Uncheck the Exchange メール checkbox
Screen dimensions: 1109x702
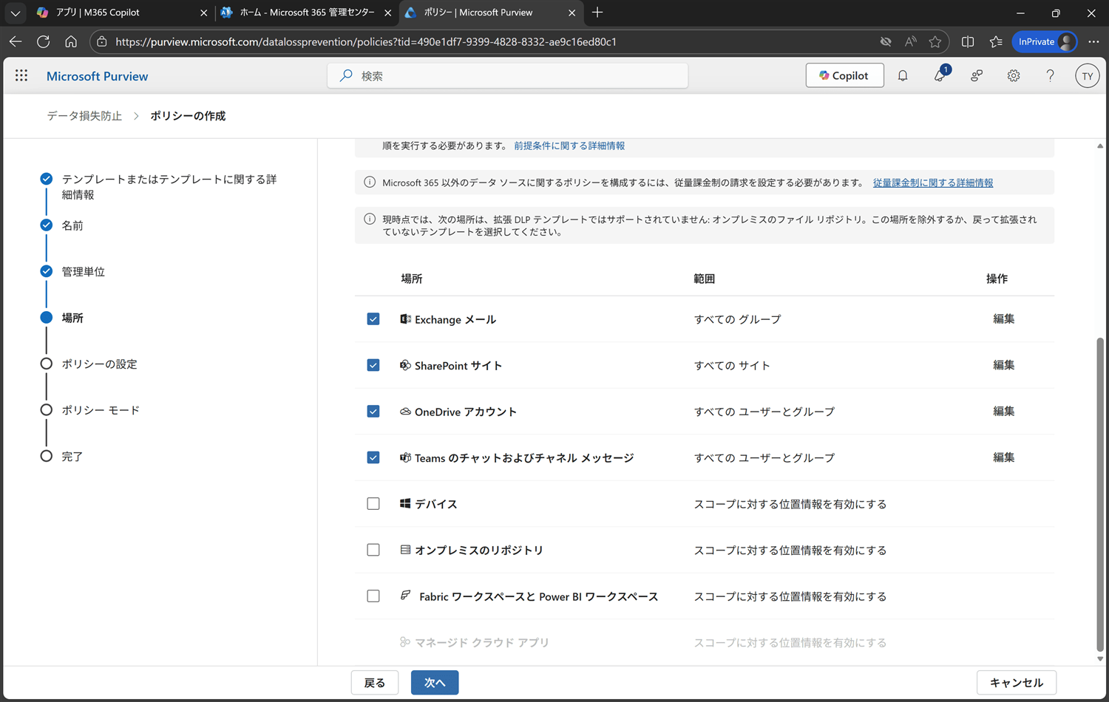tap(373, 319)
